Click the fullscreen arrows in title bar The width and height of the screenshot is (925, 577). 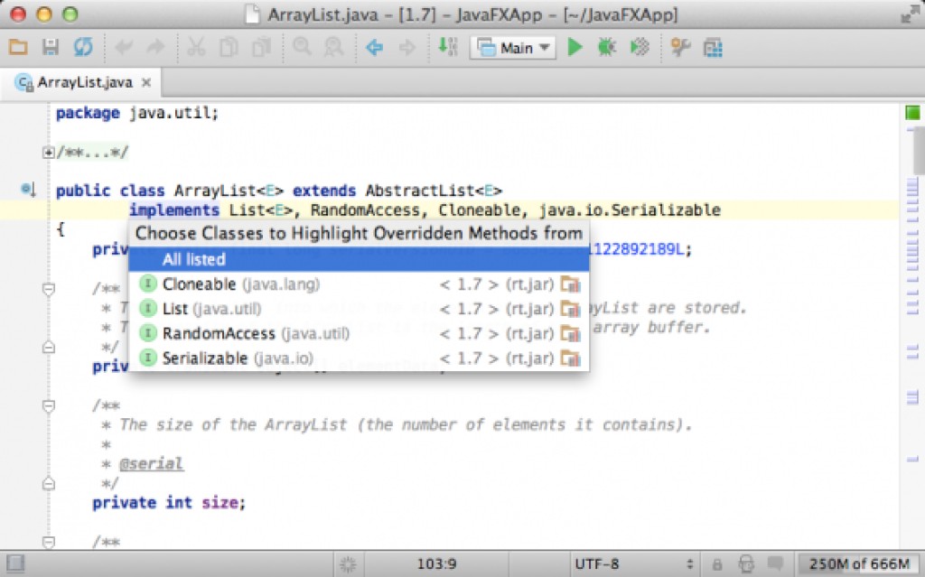pyautogui.click(x=910, y=14)
